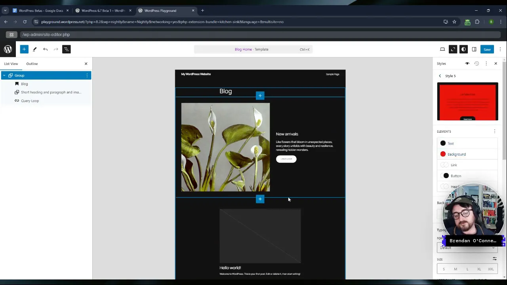507x285 pixels.
Task: Open a new browser tab
Action: point(202,10)
